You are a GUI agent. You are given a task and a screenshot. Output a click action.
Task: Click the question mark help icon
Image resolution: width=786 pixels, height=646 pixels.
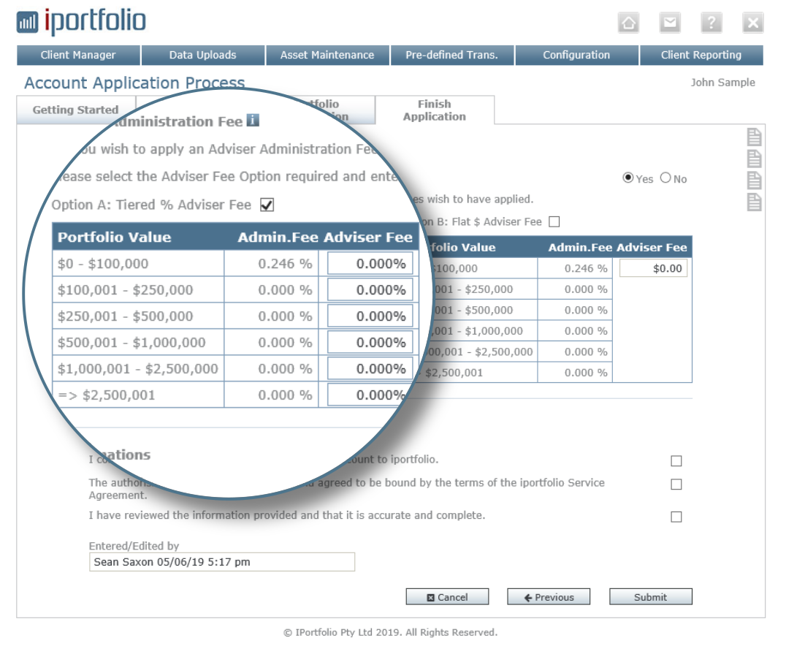[x=711, y=23]
